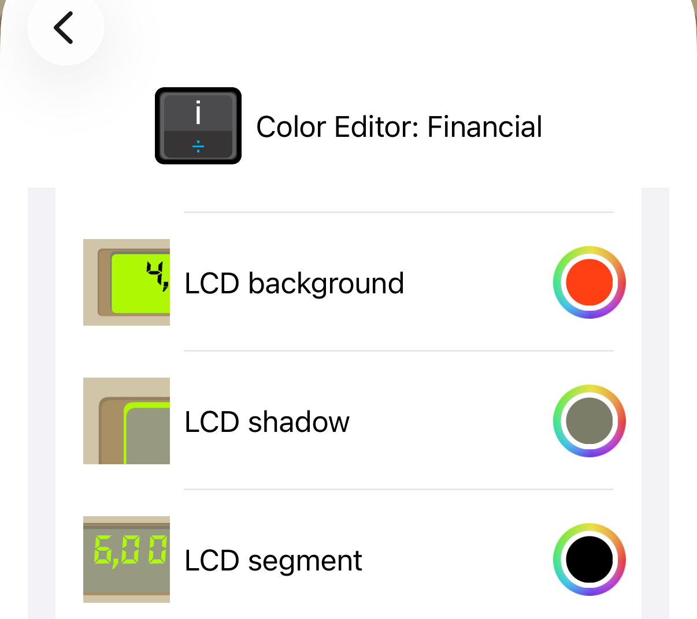Open the olive-gray LCD shadow color picker
The height and width of the screenshot is (619, 697).
590,421
